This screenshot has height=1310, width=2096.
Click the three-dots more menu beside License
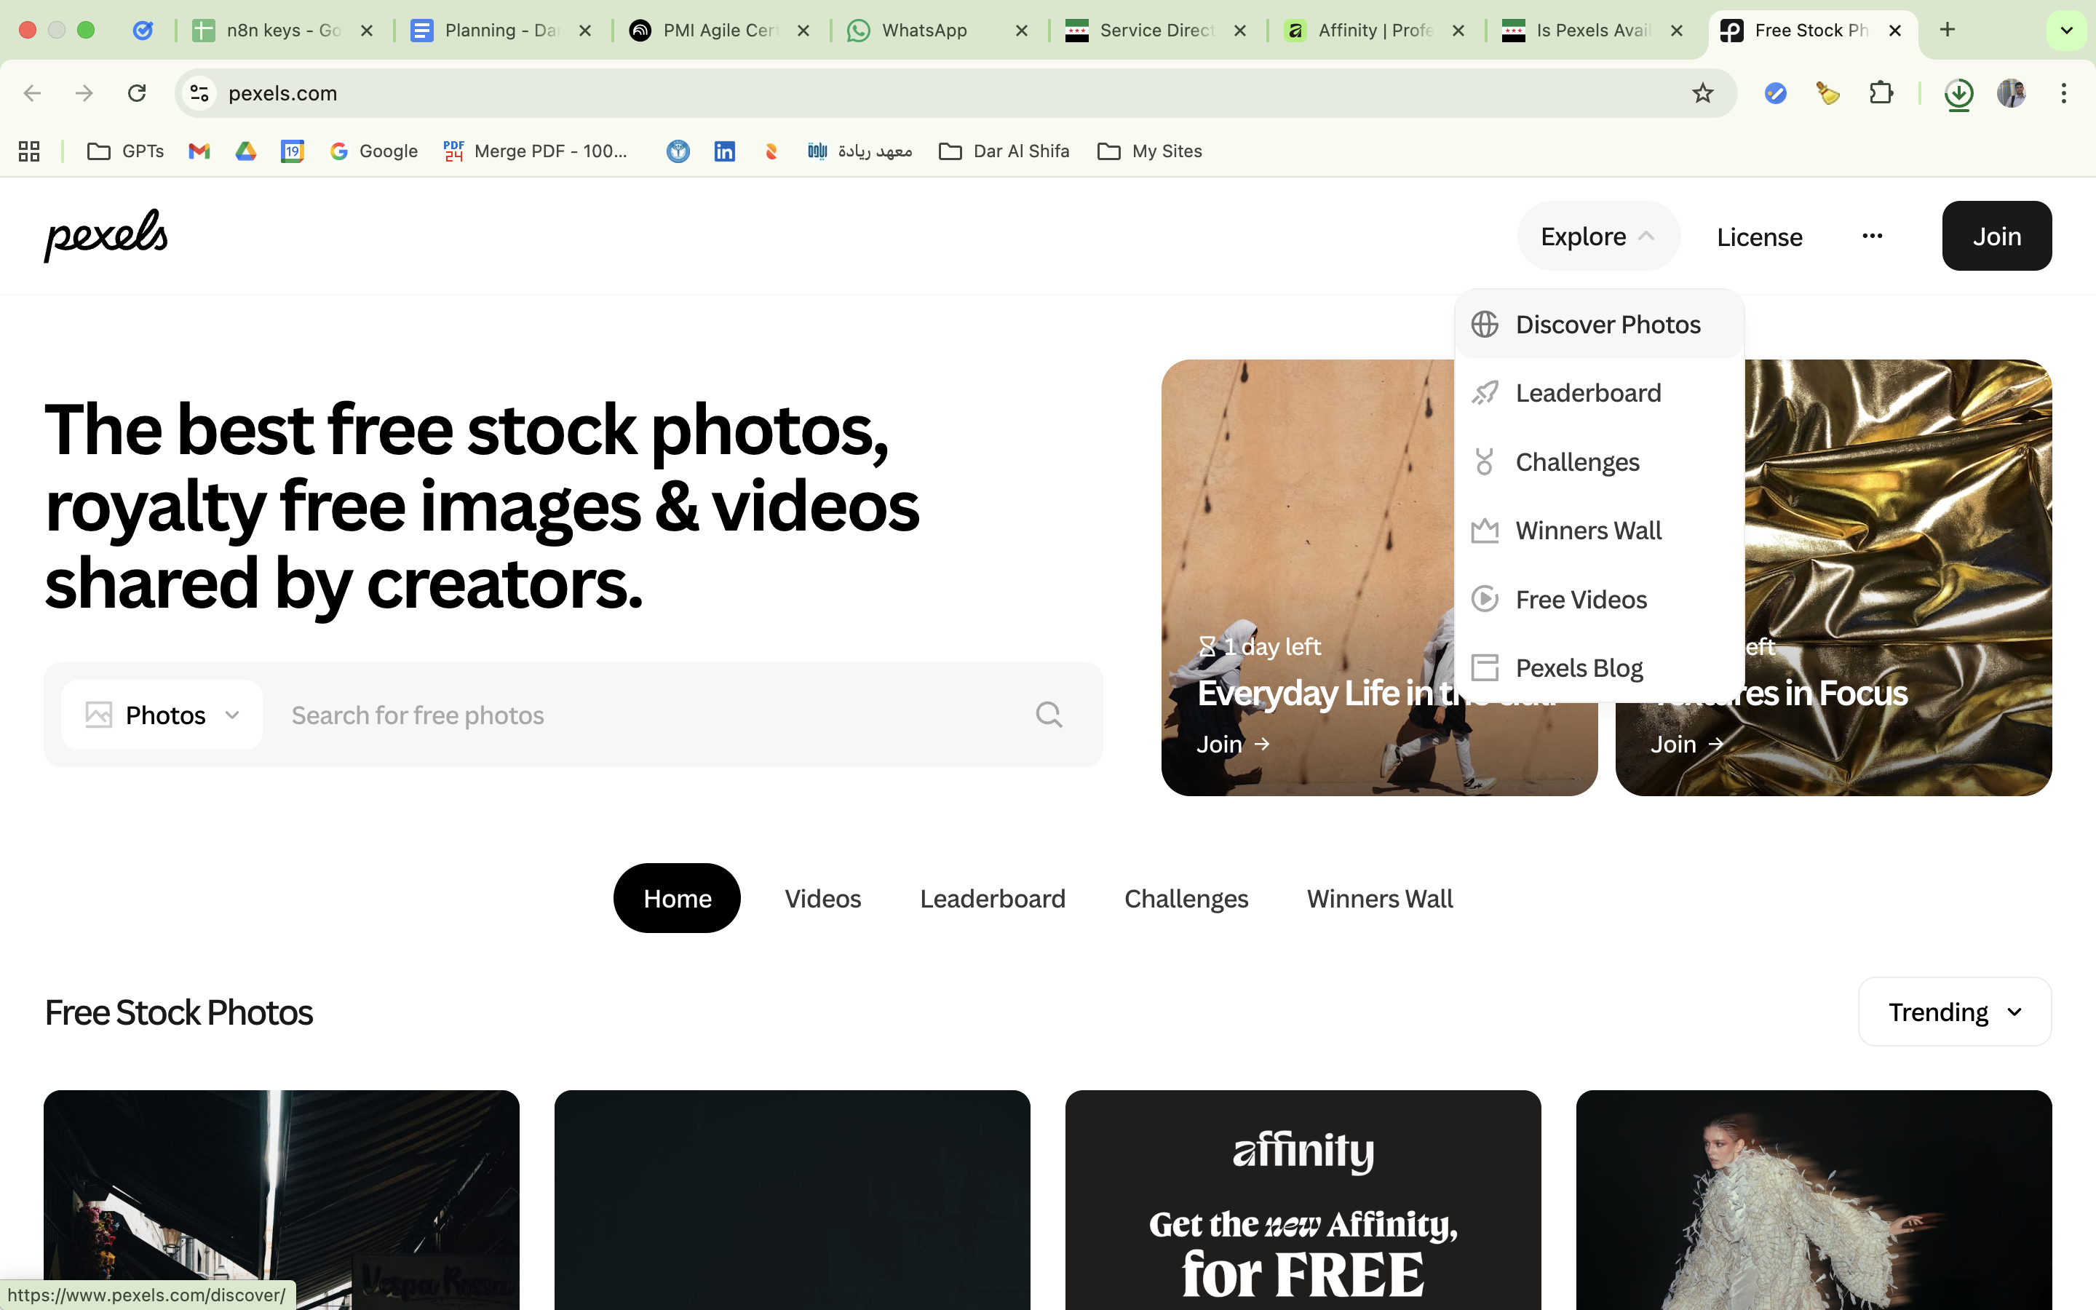pos(1872,237)
